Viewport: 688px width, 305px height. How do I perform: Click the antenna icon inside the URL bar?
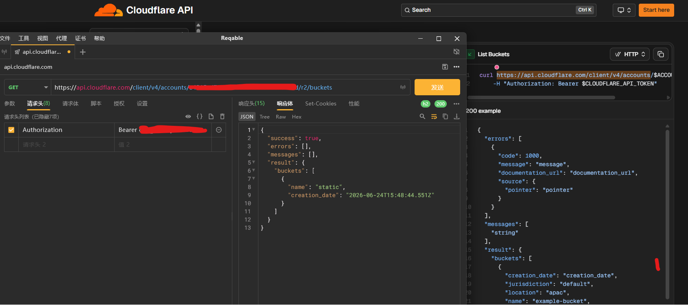coord(403,87)
